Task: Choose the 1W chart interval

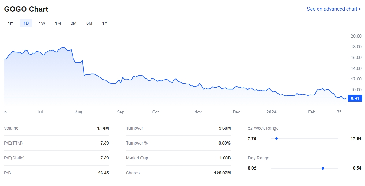Action: coord(42,23)
